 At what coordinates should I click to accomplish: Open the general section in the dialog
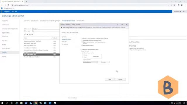pyautogui.click(x=64, y=37)
